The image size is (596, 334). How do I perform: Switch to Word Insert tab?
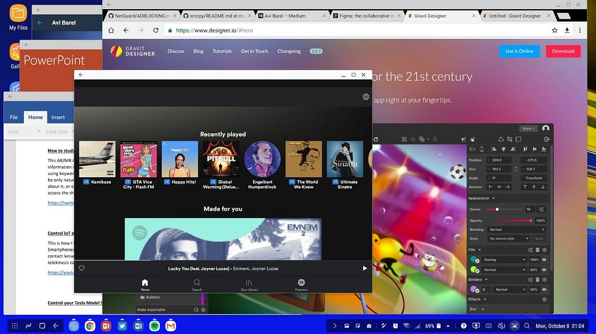(58, 117)
